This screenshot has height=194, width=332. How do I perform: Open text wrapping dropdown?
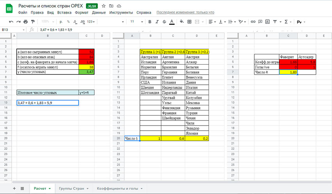[x=232, y=22]
